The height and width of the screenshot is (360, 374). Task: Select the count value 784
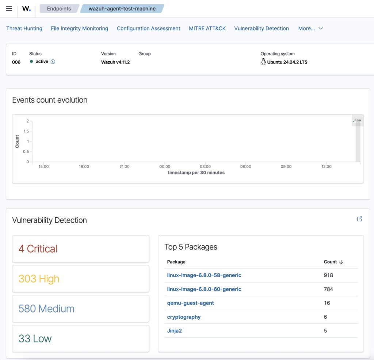pos(328,289)
